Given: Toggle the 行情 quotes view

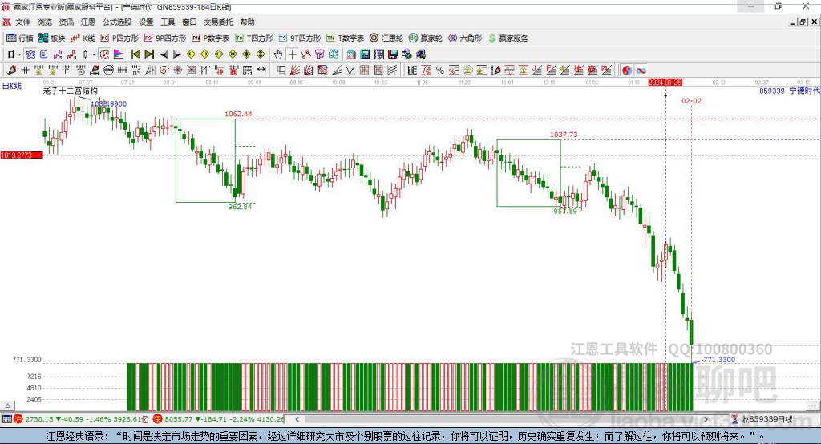Looking at the screenshot, I should (20, 38).
